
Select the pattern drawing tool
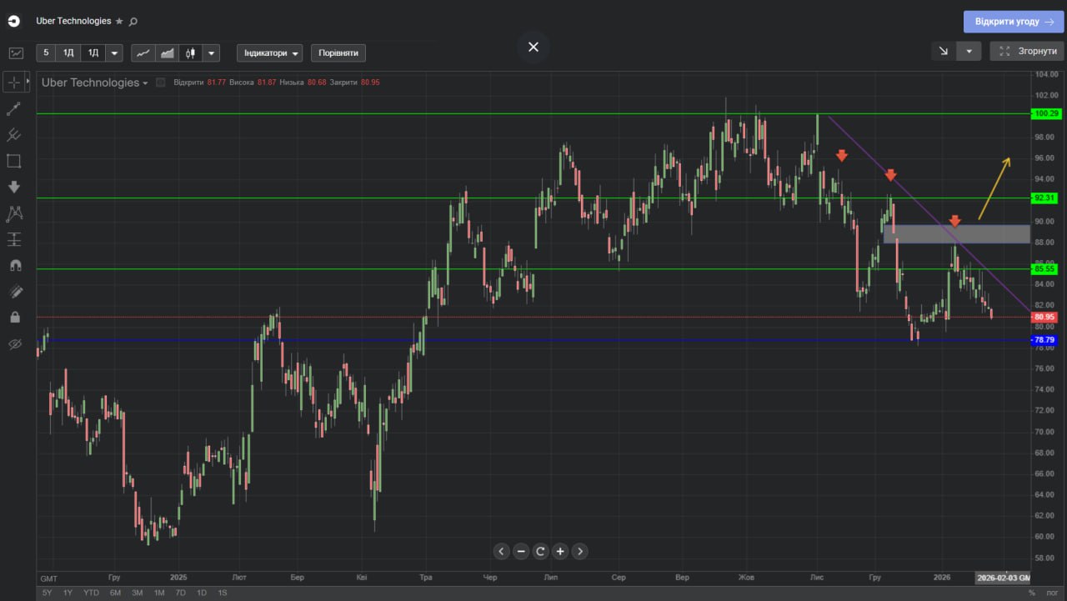14,213
